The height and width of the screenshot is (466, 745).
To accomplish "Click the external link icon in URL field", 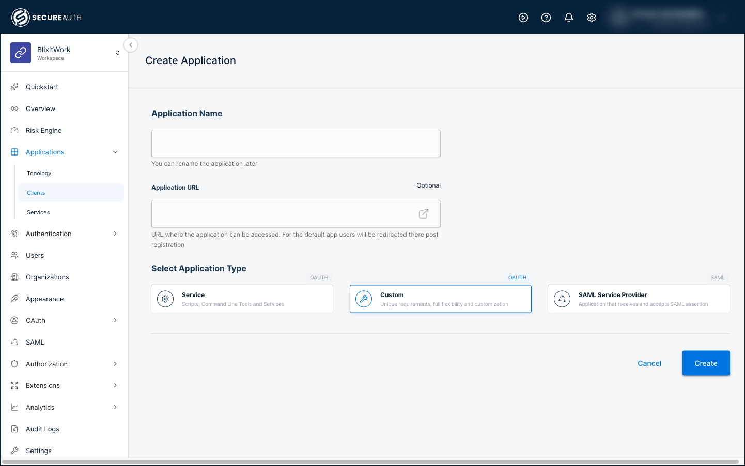I will coord(424,213).
